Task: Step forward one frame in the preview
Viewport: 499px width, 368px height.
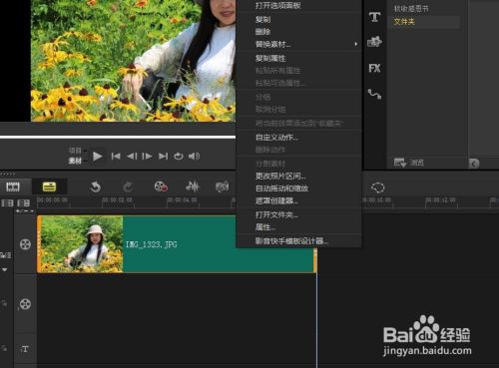Action: click(147, 157)
